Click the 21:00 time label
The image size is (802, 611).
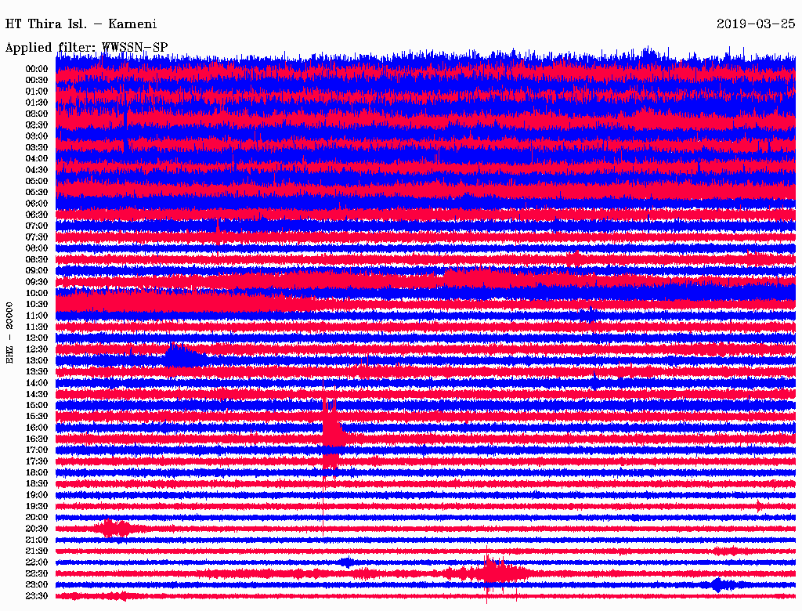pos(37,540)
